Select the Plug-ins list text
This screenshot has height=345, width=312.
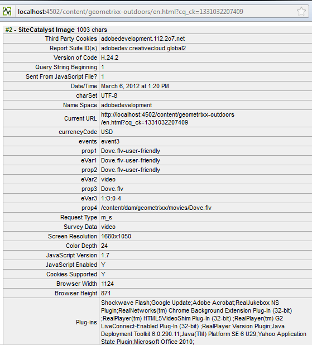pos(204,322)
